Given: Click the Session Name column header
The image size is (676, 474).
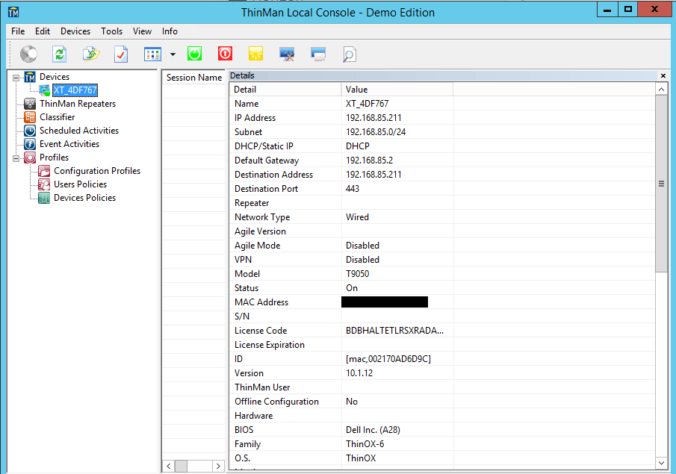Looking at the screenshot, I should tap(193, 78).
